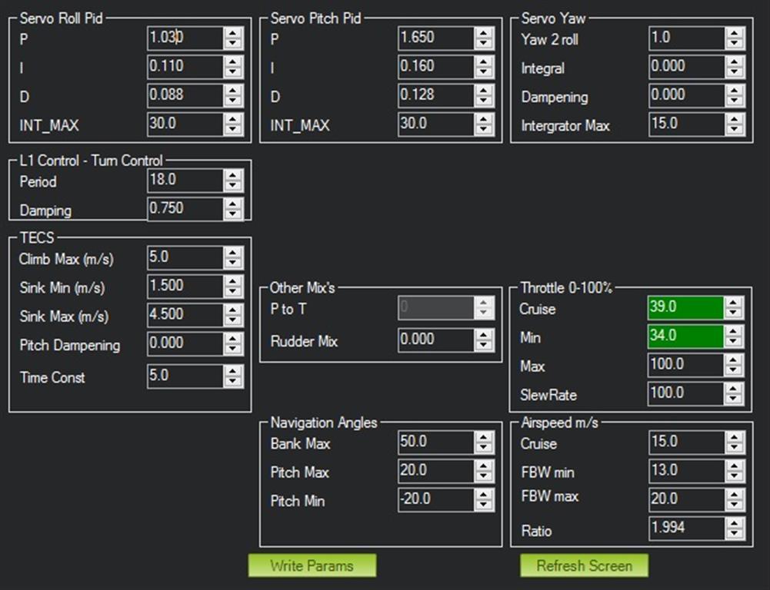The image size is (770, 590).
Task: Click the Servo Roll Pid D field
Action: [185, 95]
